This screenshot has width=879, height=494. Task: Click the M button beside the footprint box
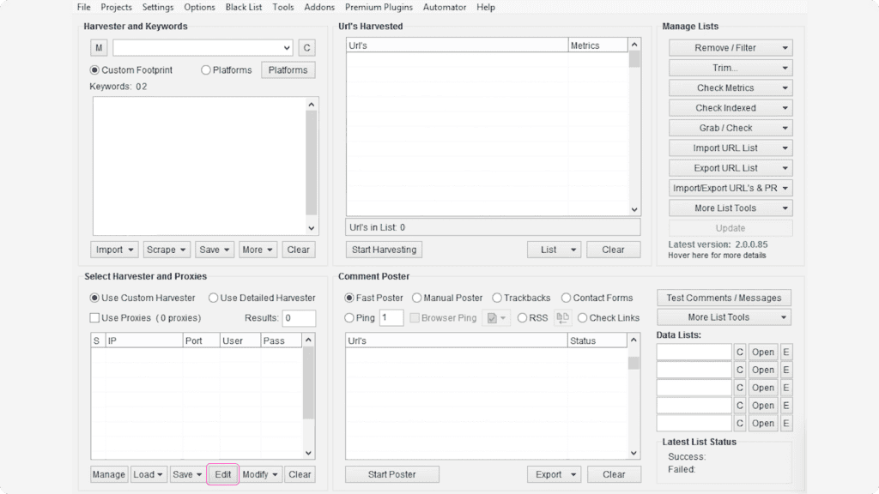click(x=99, y=47)
